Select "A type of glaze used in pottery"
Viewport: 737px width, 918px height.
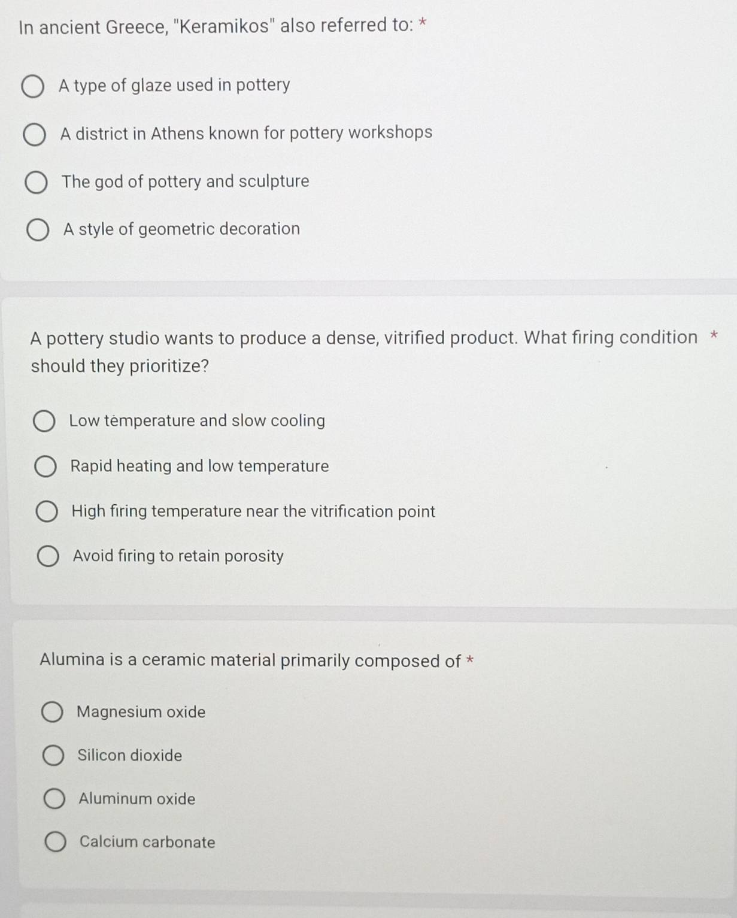pyautogui.click(x=32, y=87)
